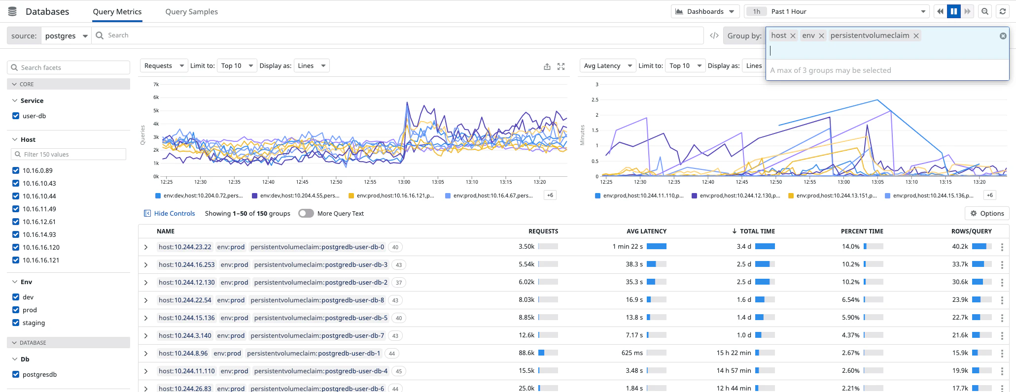
Task: Open the source postgres dropdown
Action: 66,35
